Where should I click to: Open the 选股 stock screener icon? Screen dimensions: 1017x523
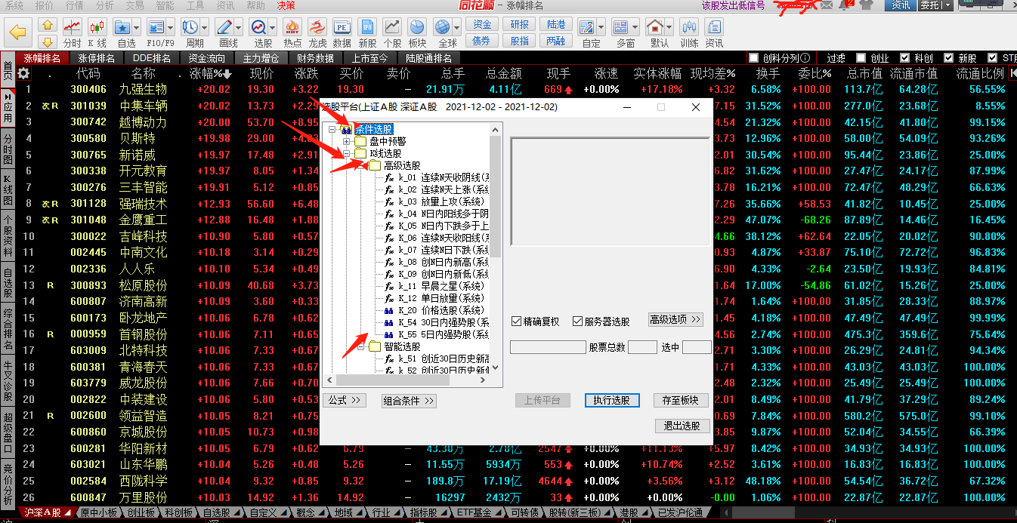(258, 27)
